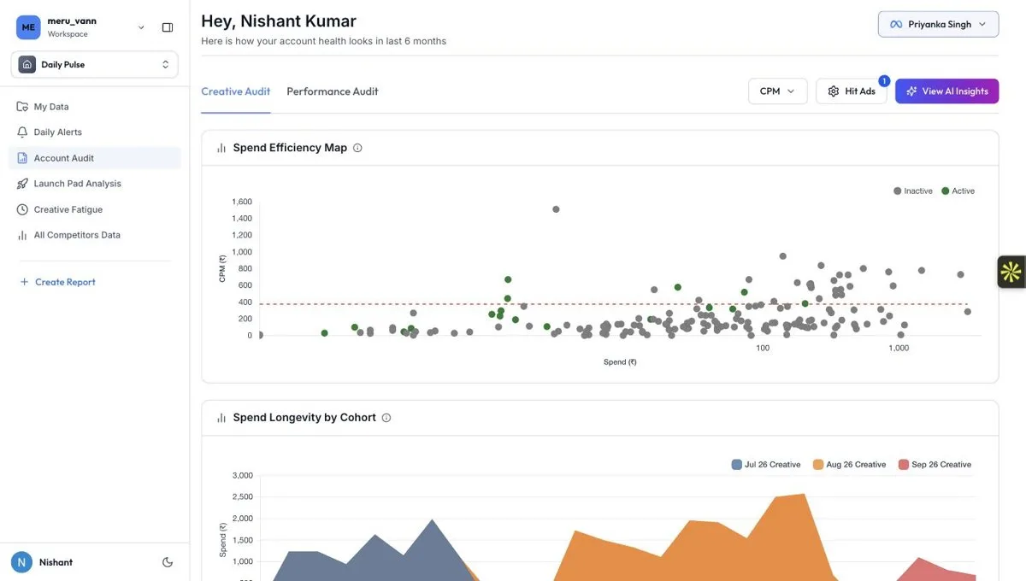Image resolution: width=1026 pixels, height=581 pixels.
Task: Click the chart icon beside Spend Longevity by Cohort
Action: 221,418
